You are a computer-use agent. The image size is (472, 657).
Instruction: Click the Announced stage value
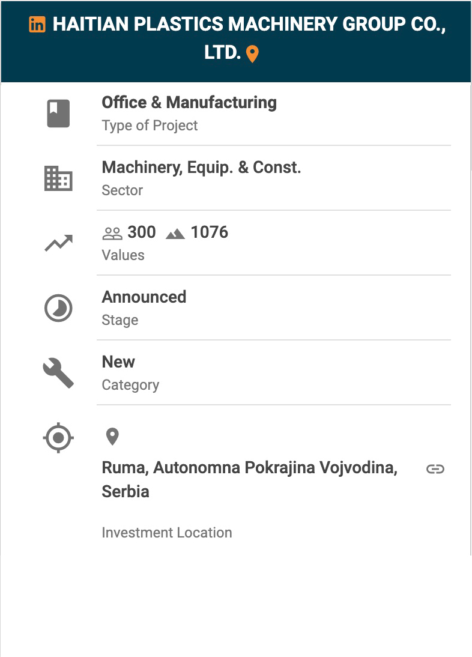[144, 297]
